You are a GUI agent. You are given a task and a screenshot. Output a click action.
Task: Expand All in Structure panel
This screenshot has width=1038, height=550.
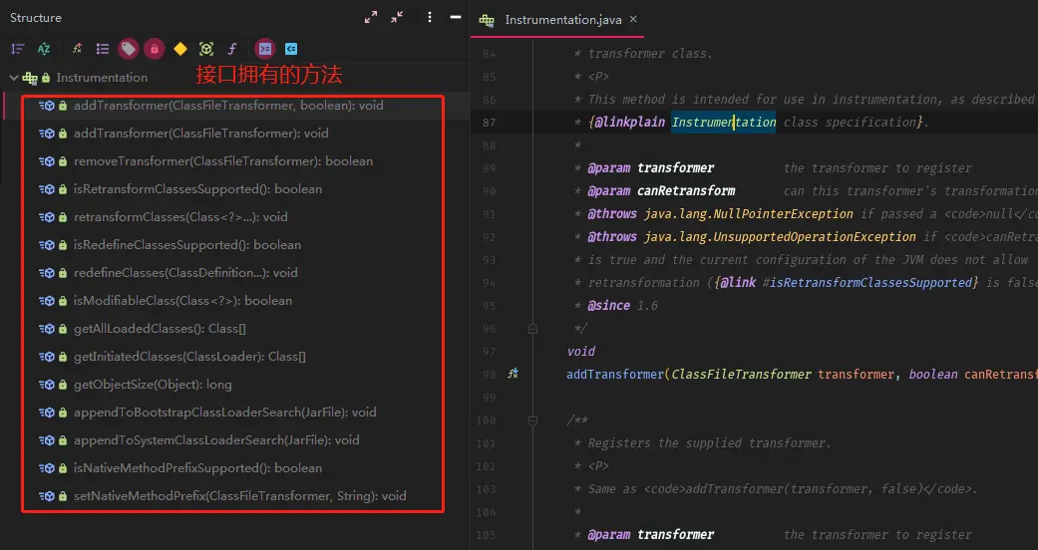click(371, 18)
